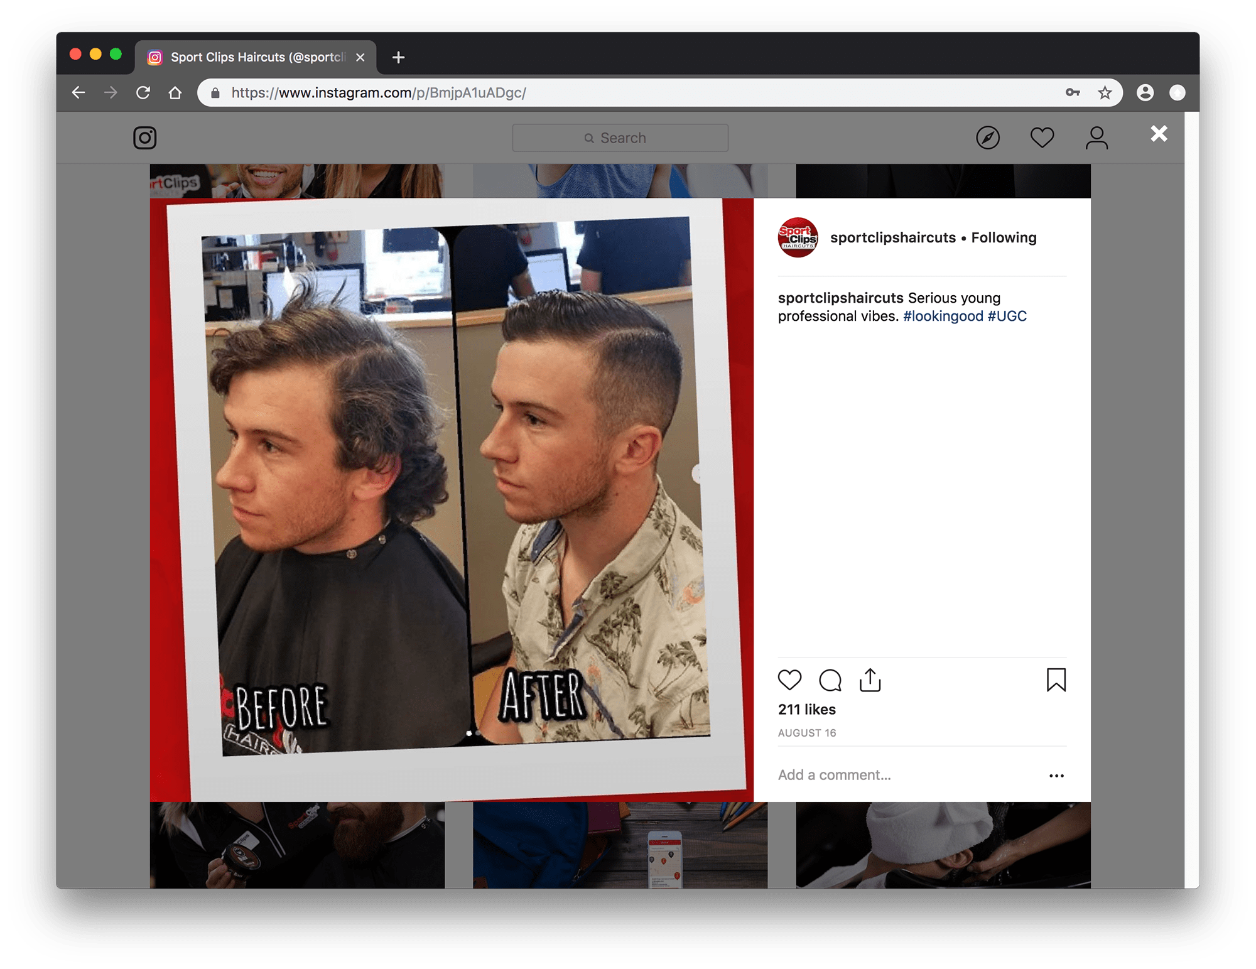Open a new browser tab

pyautogui.click(x=398, y=58)
